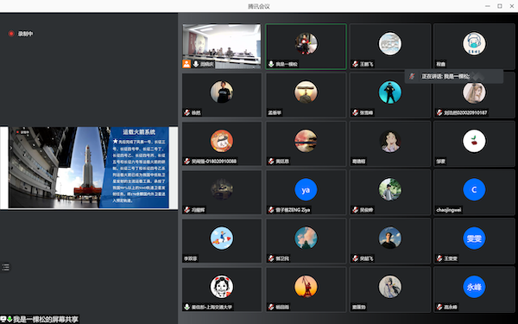Select the black-and-white opera face avatar

click(x=222, y=287)
